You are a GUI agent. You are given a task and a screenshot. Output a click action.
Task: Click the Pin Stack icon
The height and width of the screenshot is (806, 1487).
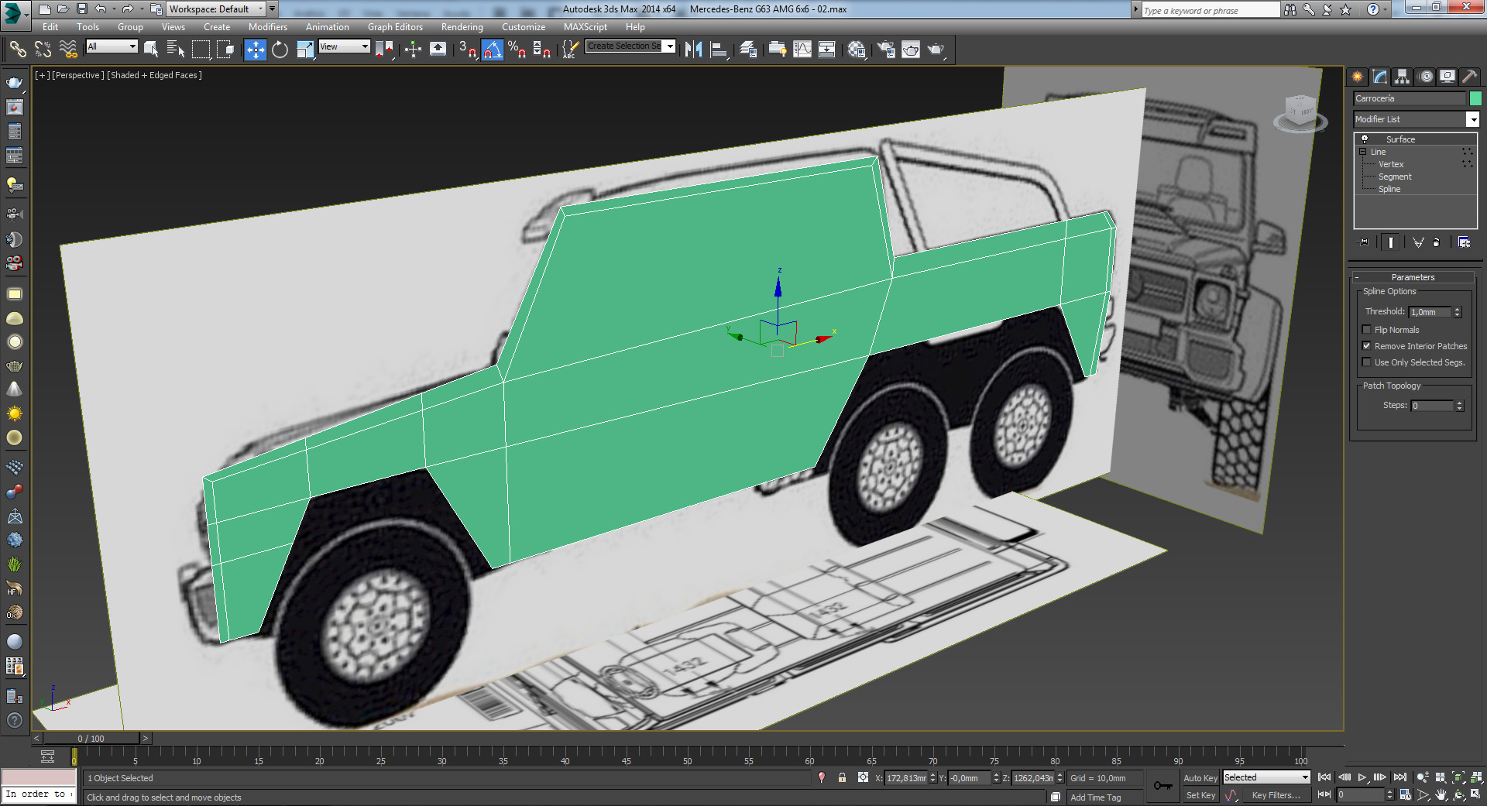(1364, 242)
